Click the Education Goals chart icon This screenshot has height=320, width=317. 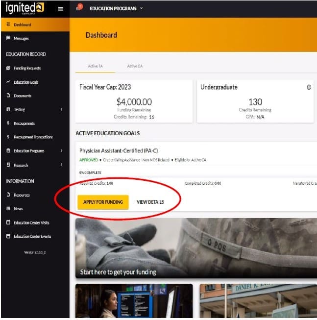[x=8, y=82]
